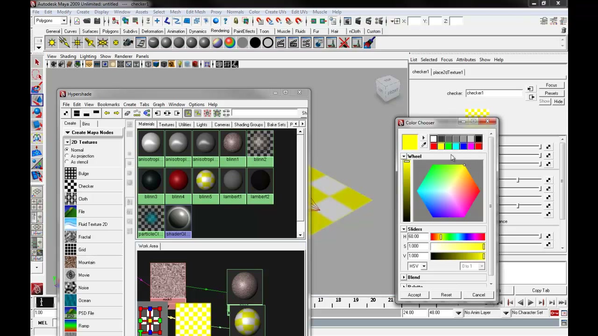The image size is (598, 336).
Task: Click the eyedropper in Color Chooser
Action: (424, 145)
